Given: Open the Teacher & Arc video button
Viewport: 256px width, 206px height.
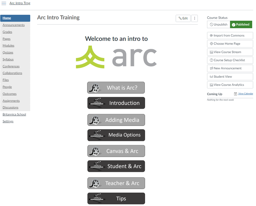Looking at the screenshot, I should pyautogui.click(x=116, y=183).
